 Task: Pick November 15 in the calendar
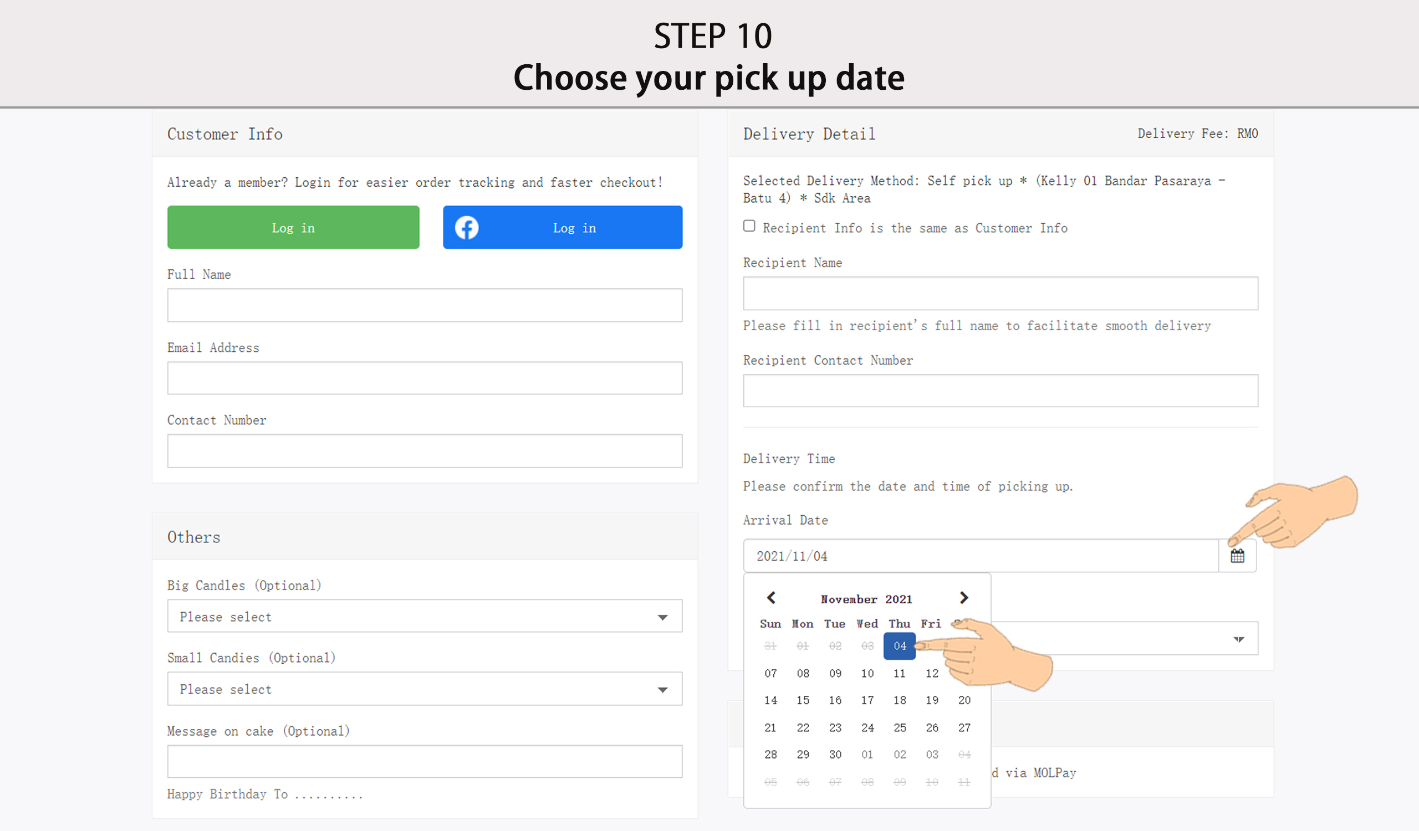(x=803, y=700)
